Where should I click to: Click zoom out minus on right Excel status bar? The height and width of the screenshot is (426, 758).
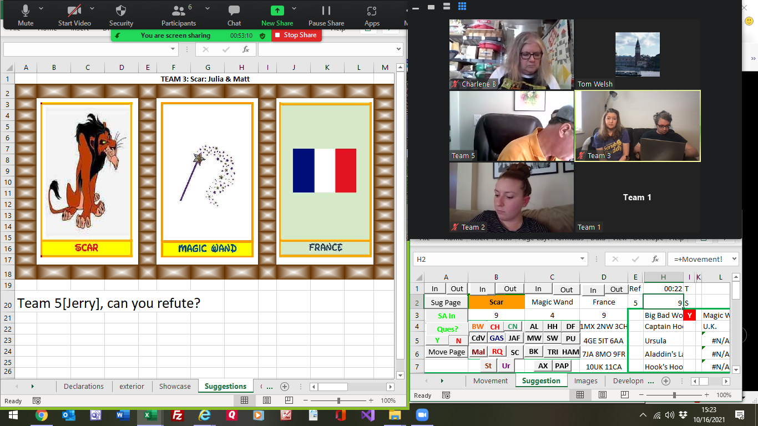click(x=643, y=395)
